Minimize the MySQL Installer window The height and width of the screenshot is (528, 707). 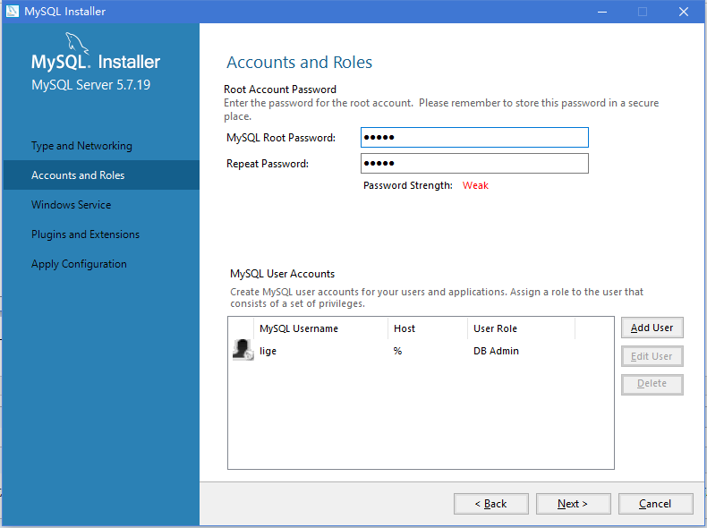coord(602,12)
